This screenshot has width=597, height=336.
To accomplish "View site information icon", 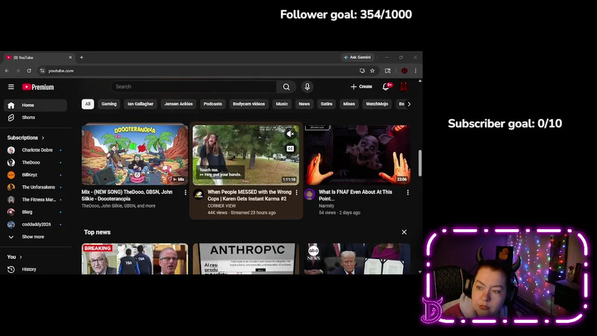I will [x=42, y=70].
